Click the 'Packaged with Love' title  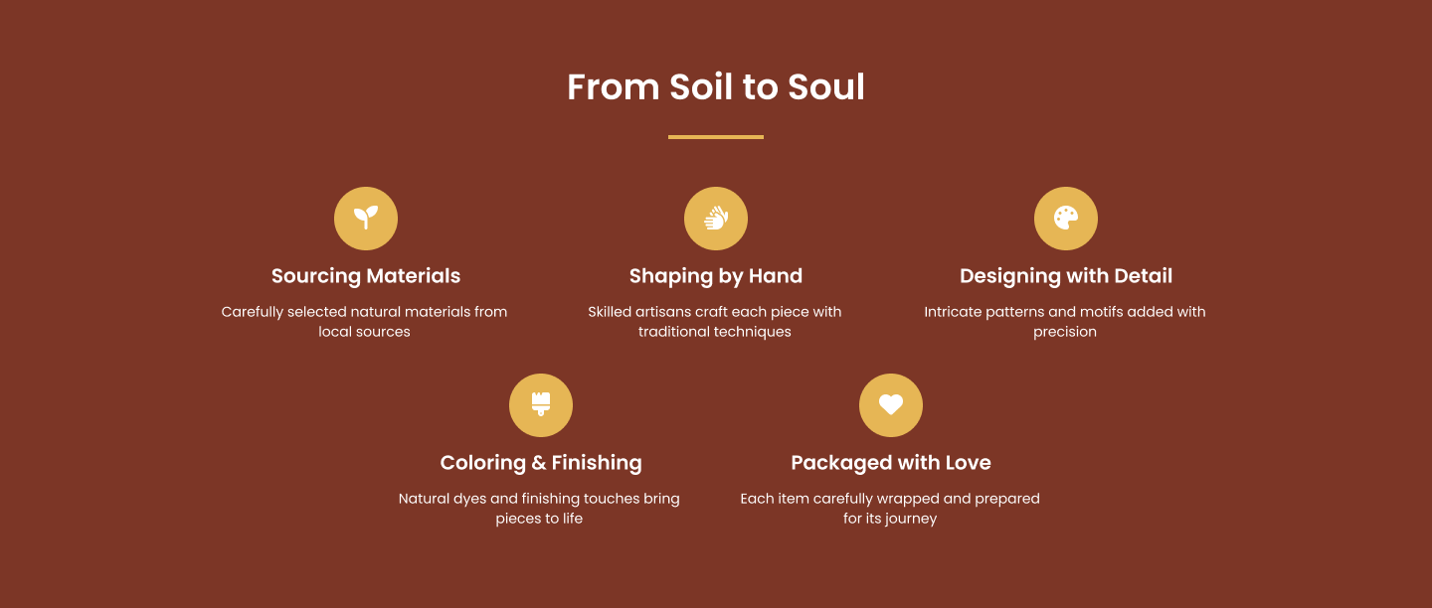click(x=891, y=463)
